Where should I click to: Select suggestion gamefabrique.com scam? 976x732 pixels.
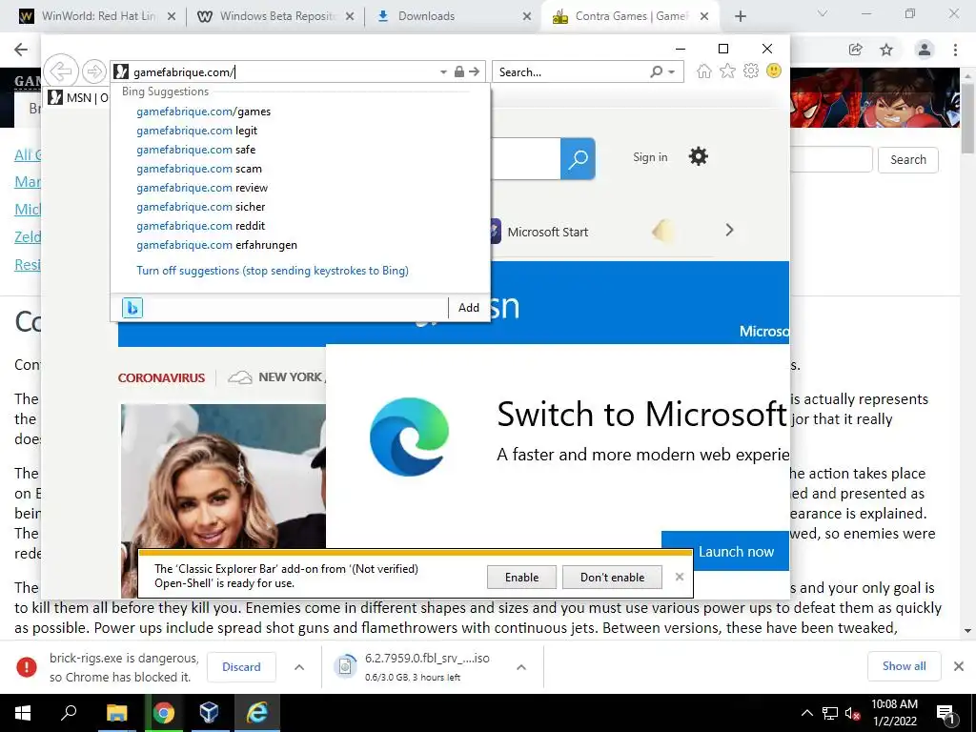coord(199,169)
